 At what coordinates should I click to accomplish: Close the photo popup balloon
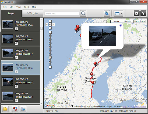[x=121, y=26]
